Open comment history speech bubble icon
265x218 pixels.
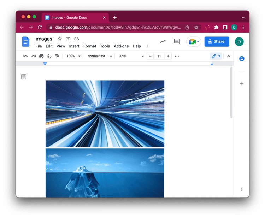point(177,41)
